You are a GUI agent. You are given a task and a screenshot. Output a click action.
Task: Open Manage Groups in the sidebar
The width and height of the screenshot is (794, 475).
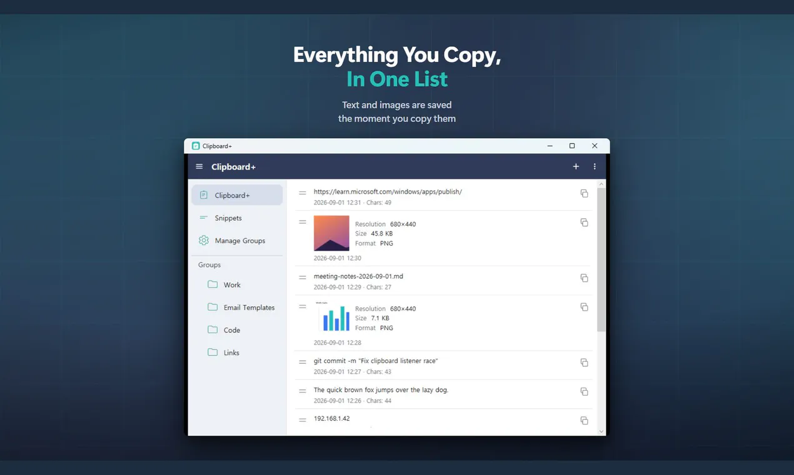coord(237,241)
